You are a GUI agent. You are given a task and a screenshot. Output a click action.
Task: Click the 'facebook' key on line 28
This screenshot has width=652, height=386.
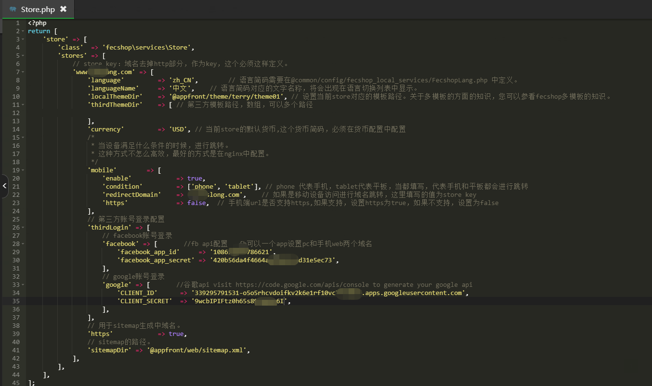121,244
